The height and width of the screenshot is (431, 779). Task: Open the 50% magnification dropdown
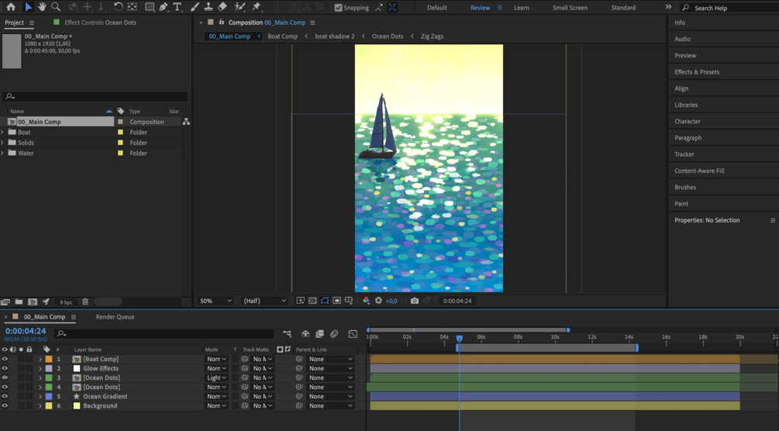pos(215,301)
